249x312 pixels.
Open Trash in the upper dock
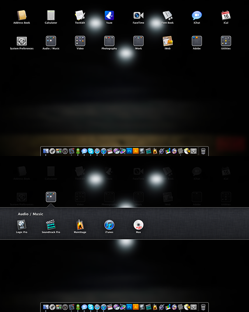click(x=203, y=151)
